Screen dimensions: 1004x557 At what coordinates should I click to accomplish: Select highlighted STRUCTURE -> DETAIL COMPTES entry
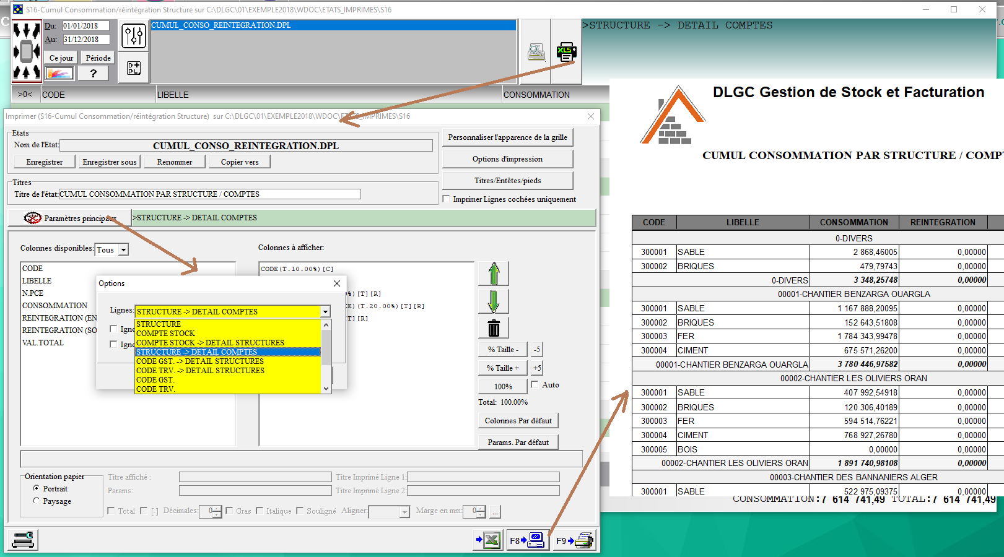[228, 352]
